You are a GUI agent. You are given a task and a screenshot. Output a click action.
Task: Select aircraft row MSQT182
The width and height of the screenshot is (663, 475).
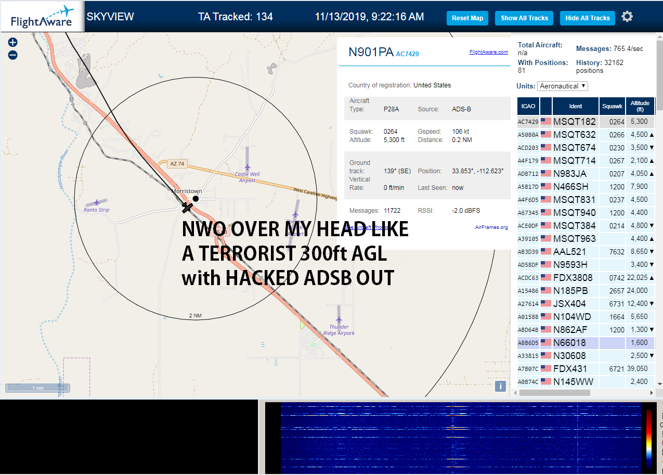586,122
